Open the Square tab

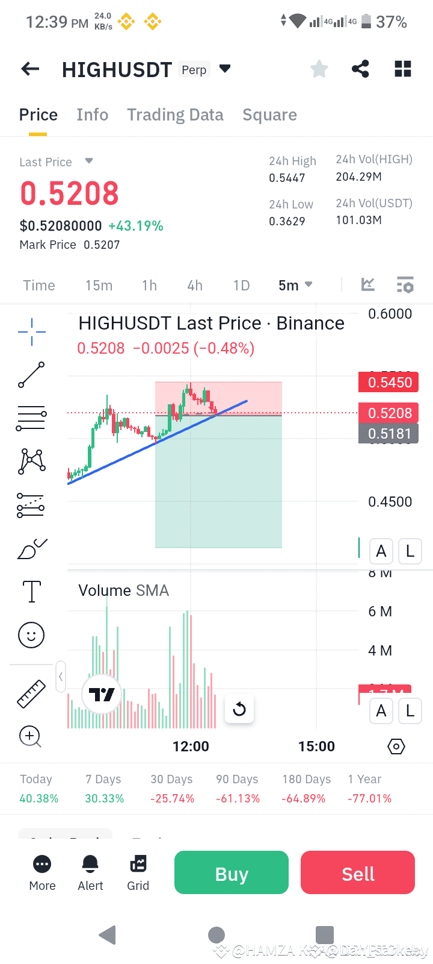click(x=269, y=114)
